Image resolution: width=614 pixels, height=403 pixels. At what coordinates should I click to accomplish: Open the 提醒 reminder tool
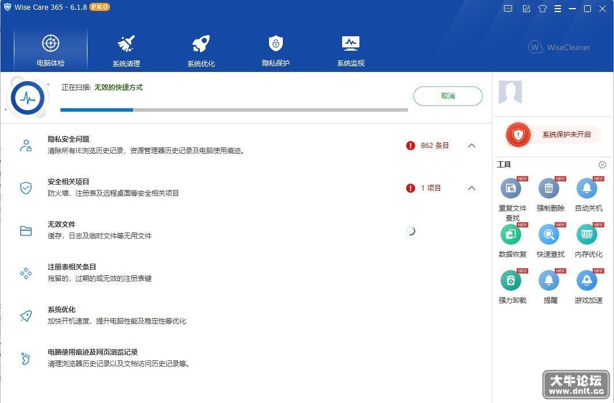[549, 280]
